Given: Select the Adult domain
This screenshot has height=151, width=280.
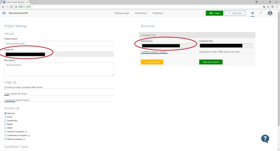Looking at the screenshot, I should click(5, 128).
